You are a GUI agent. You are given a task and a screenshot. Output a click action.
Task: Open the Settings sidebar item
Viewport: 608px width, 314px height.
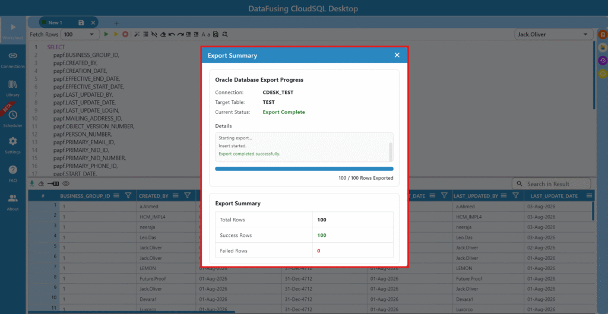pyautogui.click(x=13, y=145)
